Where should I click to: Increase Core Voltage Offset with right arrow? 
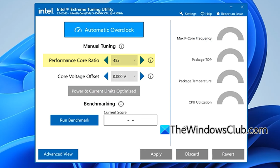tap(142, 76)
